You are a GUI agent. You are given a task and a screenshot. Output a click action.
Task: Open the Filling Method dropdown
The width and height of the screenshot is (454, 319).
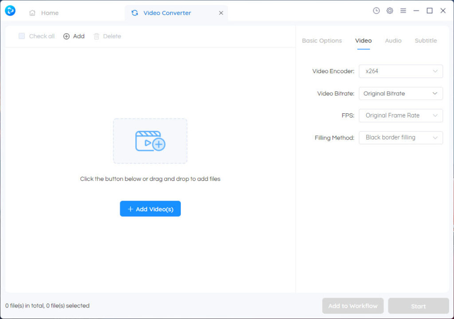400,138
